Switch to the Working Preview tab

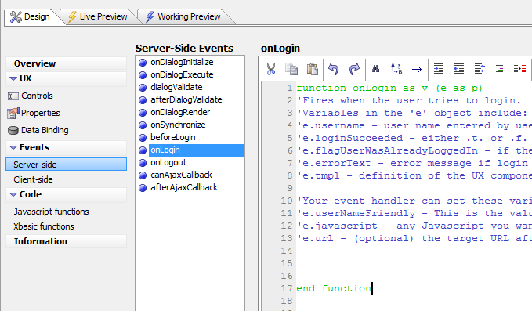183,16
